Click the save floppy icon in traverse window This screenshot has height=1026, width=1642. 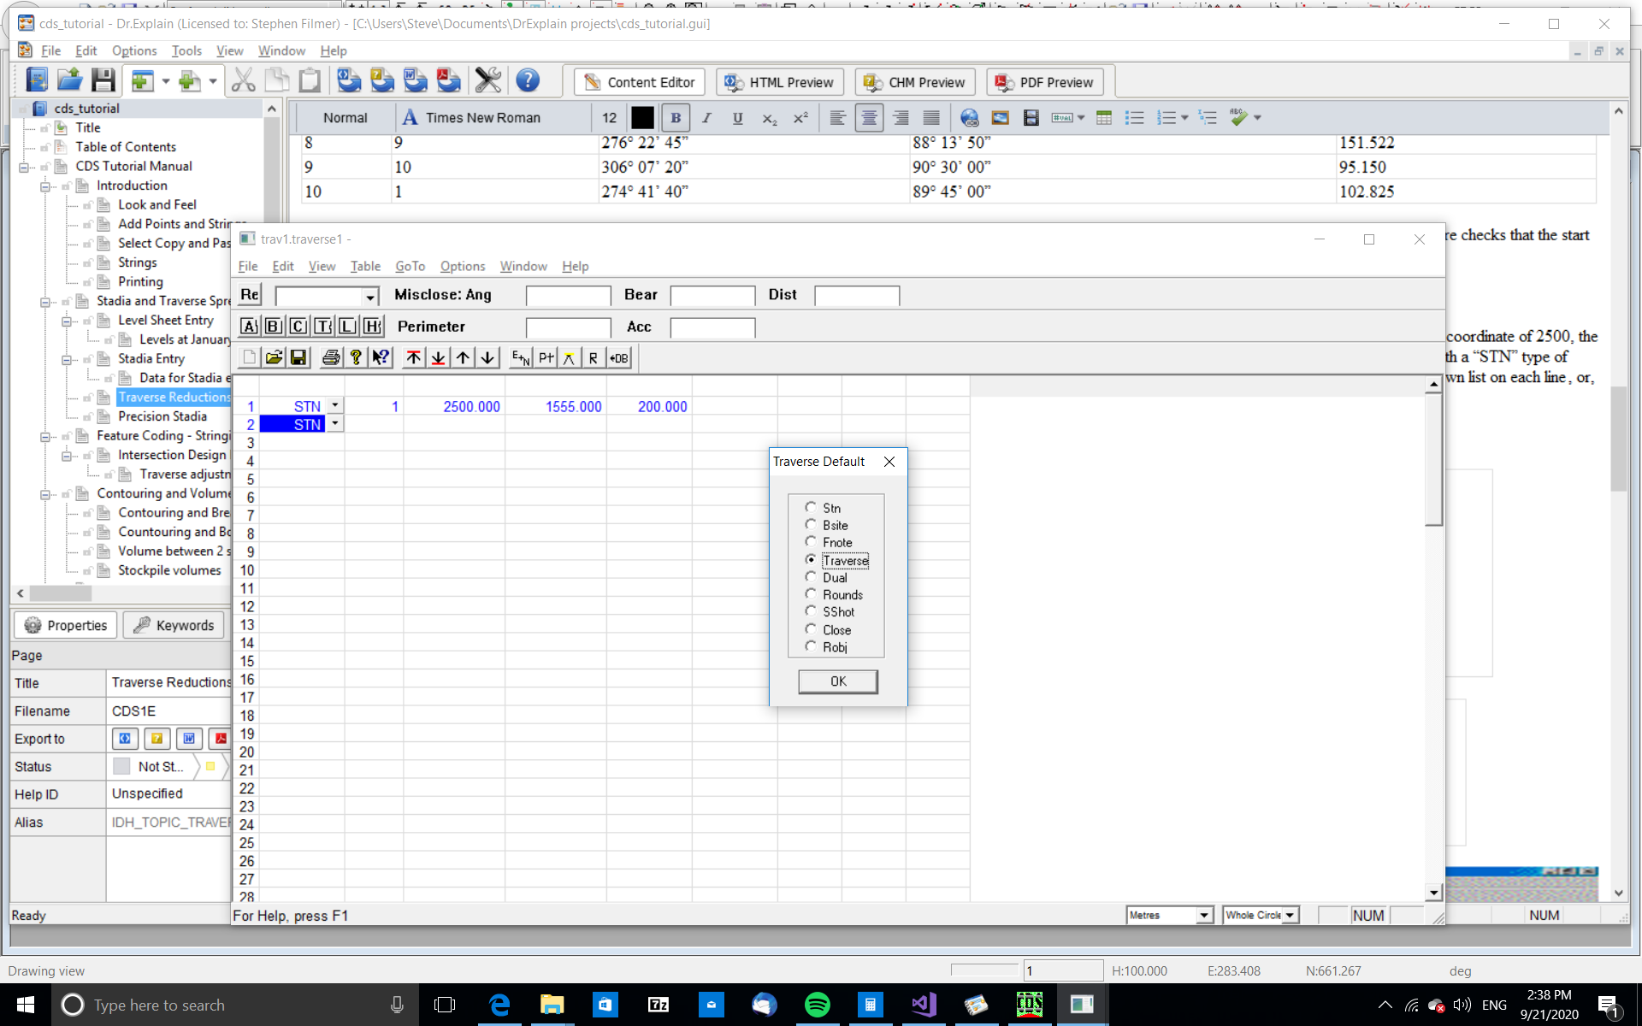click(298, 357)
